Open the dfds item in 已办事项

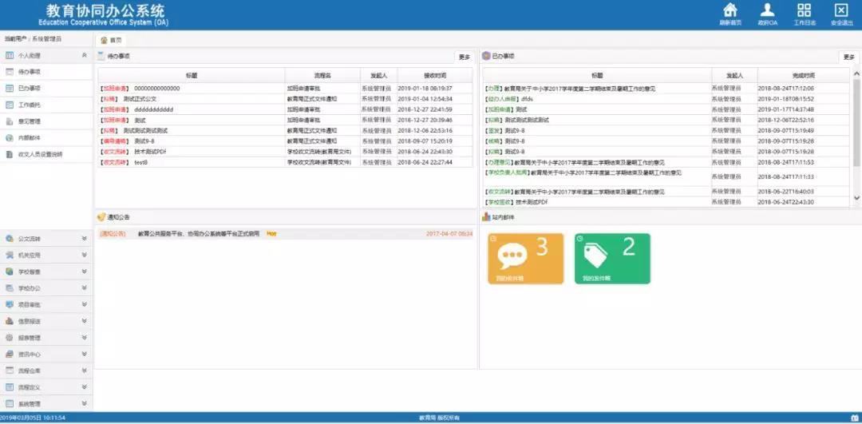click(527, 99)
